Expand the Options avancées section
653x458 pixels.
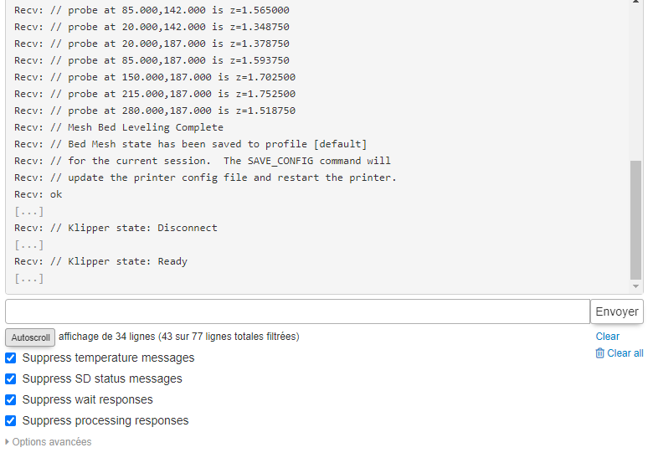tap(49, 442)
